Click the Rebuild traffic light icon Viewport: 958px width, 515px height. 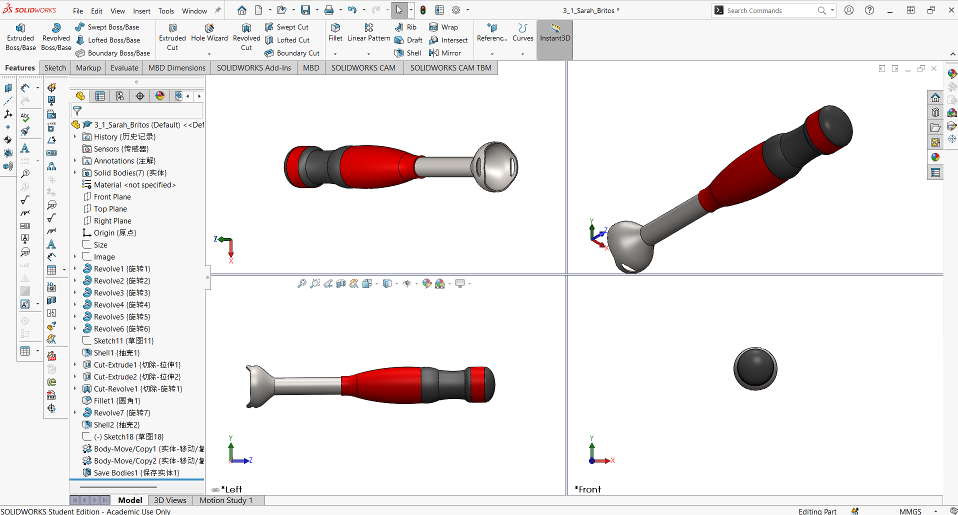(x=423, y=10)
